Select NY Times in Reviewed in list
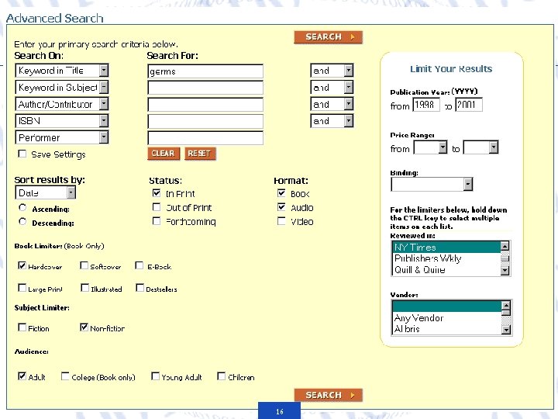Viewport: 558px width, 419px height. tap(446, 248)
